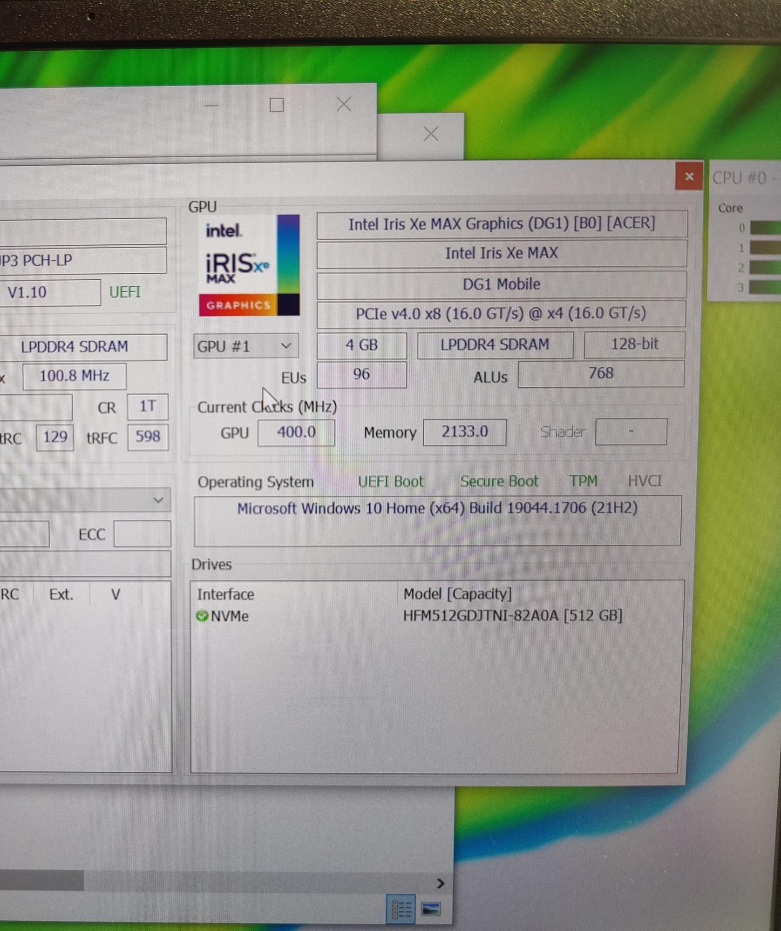
Task: Click Core 3 usage bar
Action: [x=765, y=287]
